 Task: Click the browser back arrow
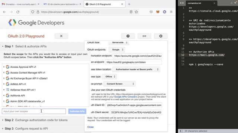pos(4,12)
